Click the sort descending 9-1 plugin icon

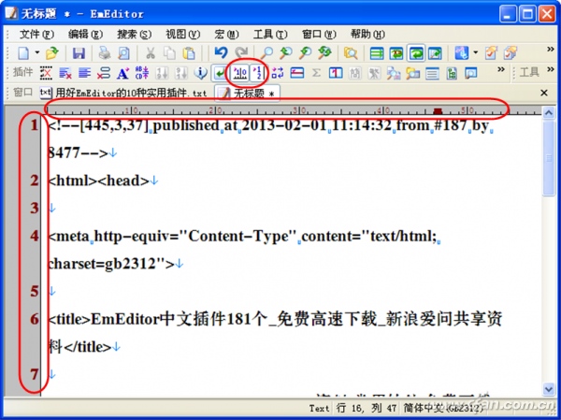181,73
